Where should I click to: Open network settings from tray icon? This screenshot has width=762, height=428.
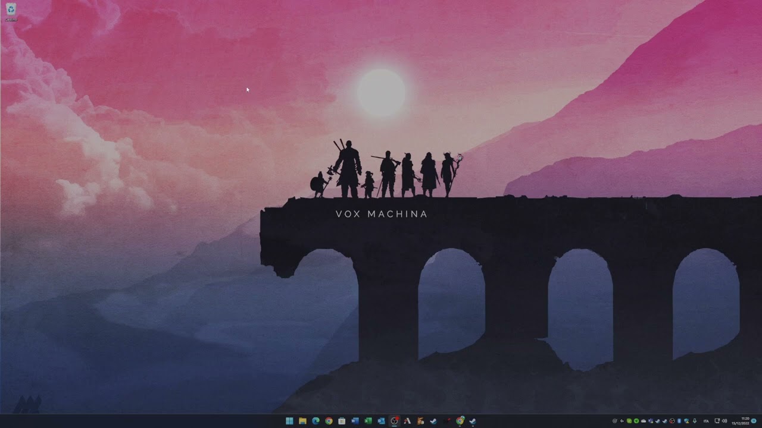pos(717,421)
